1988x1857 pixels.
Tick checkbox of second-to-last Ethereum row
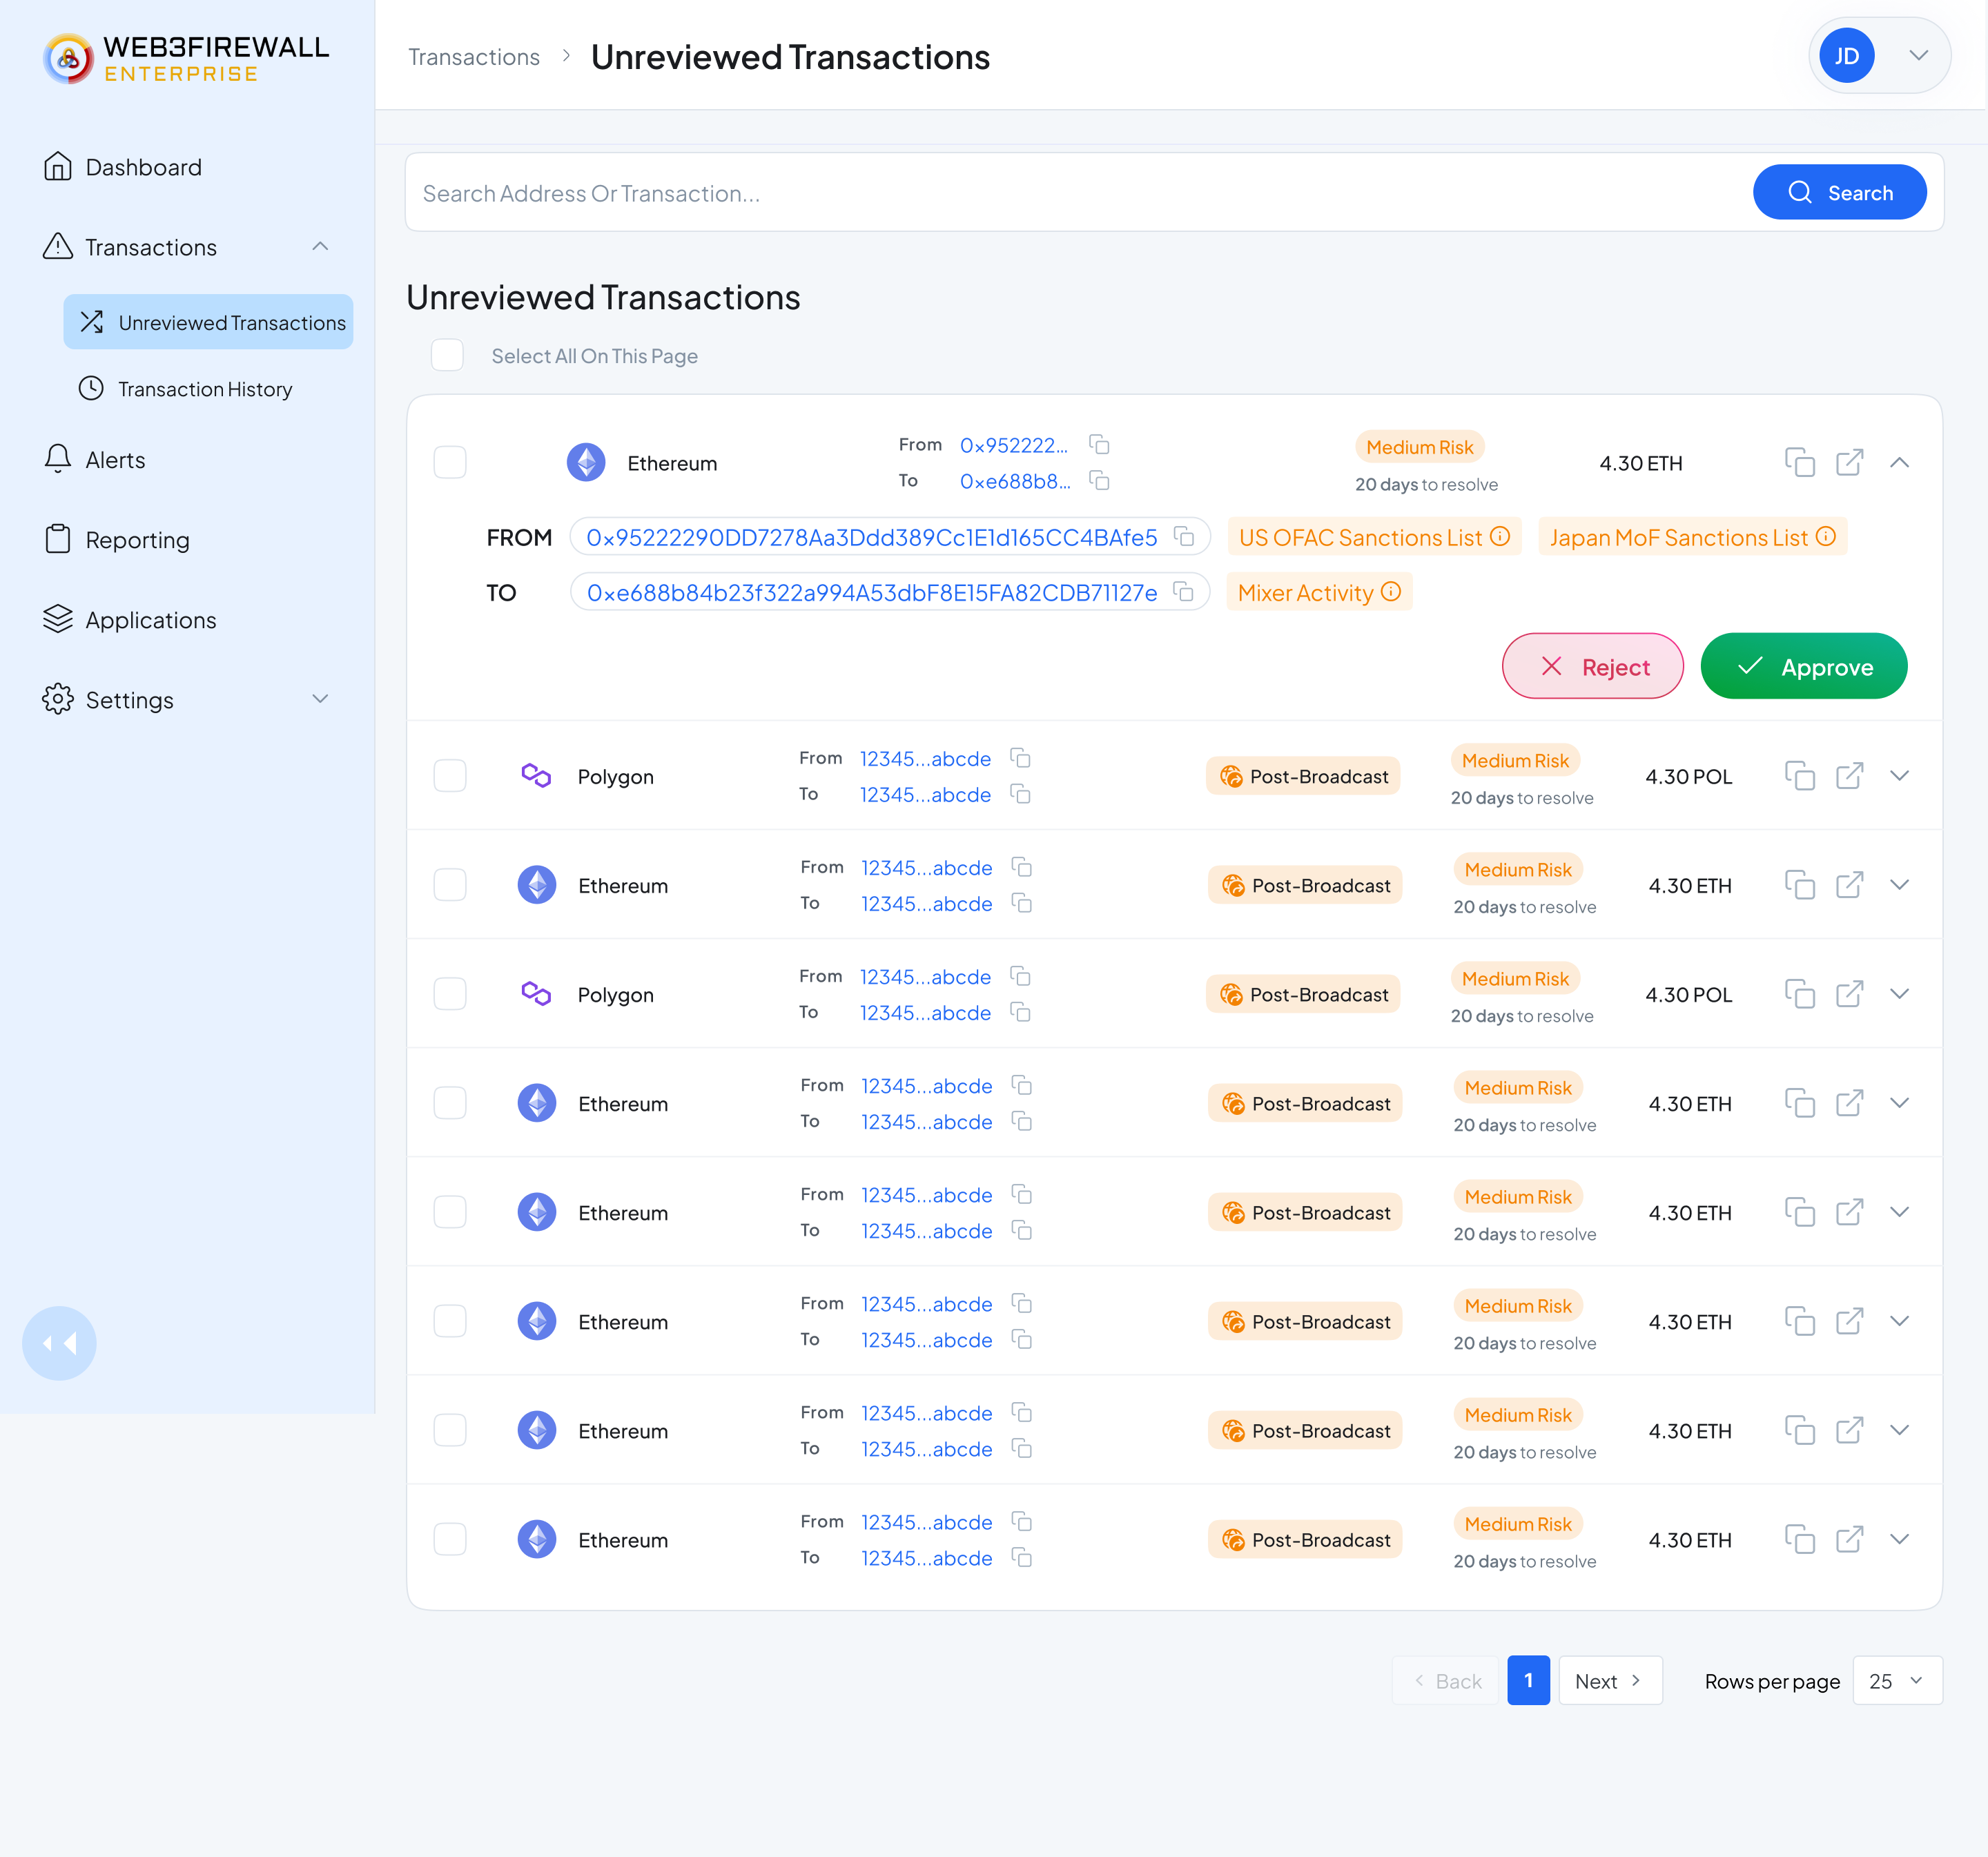point(450,1430)
